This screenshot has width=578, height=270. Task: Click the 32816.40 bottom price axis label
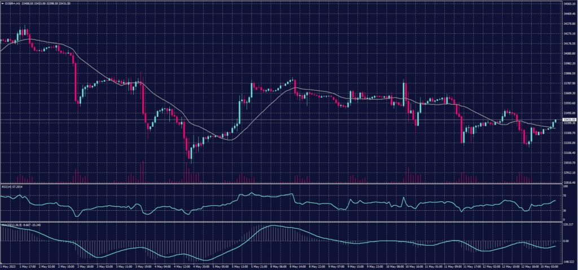click(x=569, y=182)
